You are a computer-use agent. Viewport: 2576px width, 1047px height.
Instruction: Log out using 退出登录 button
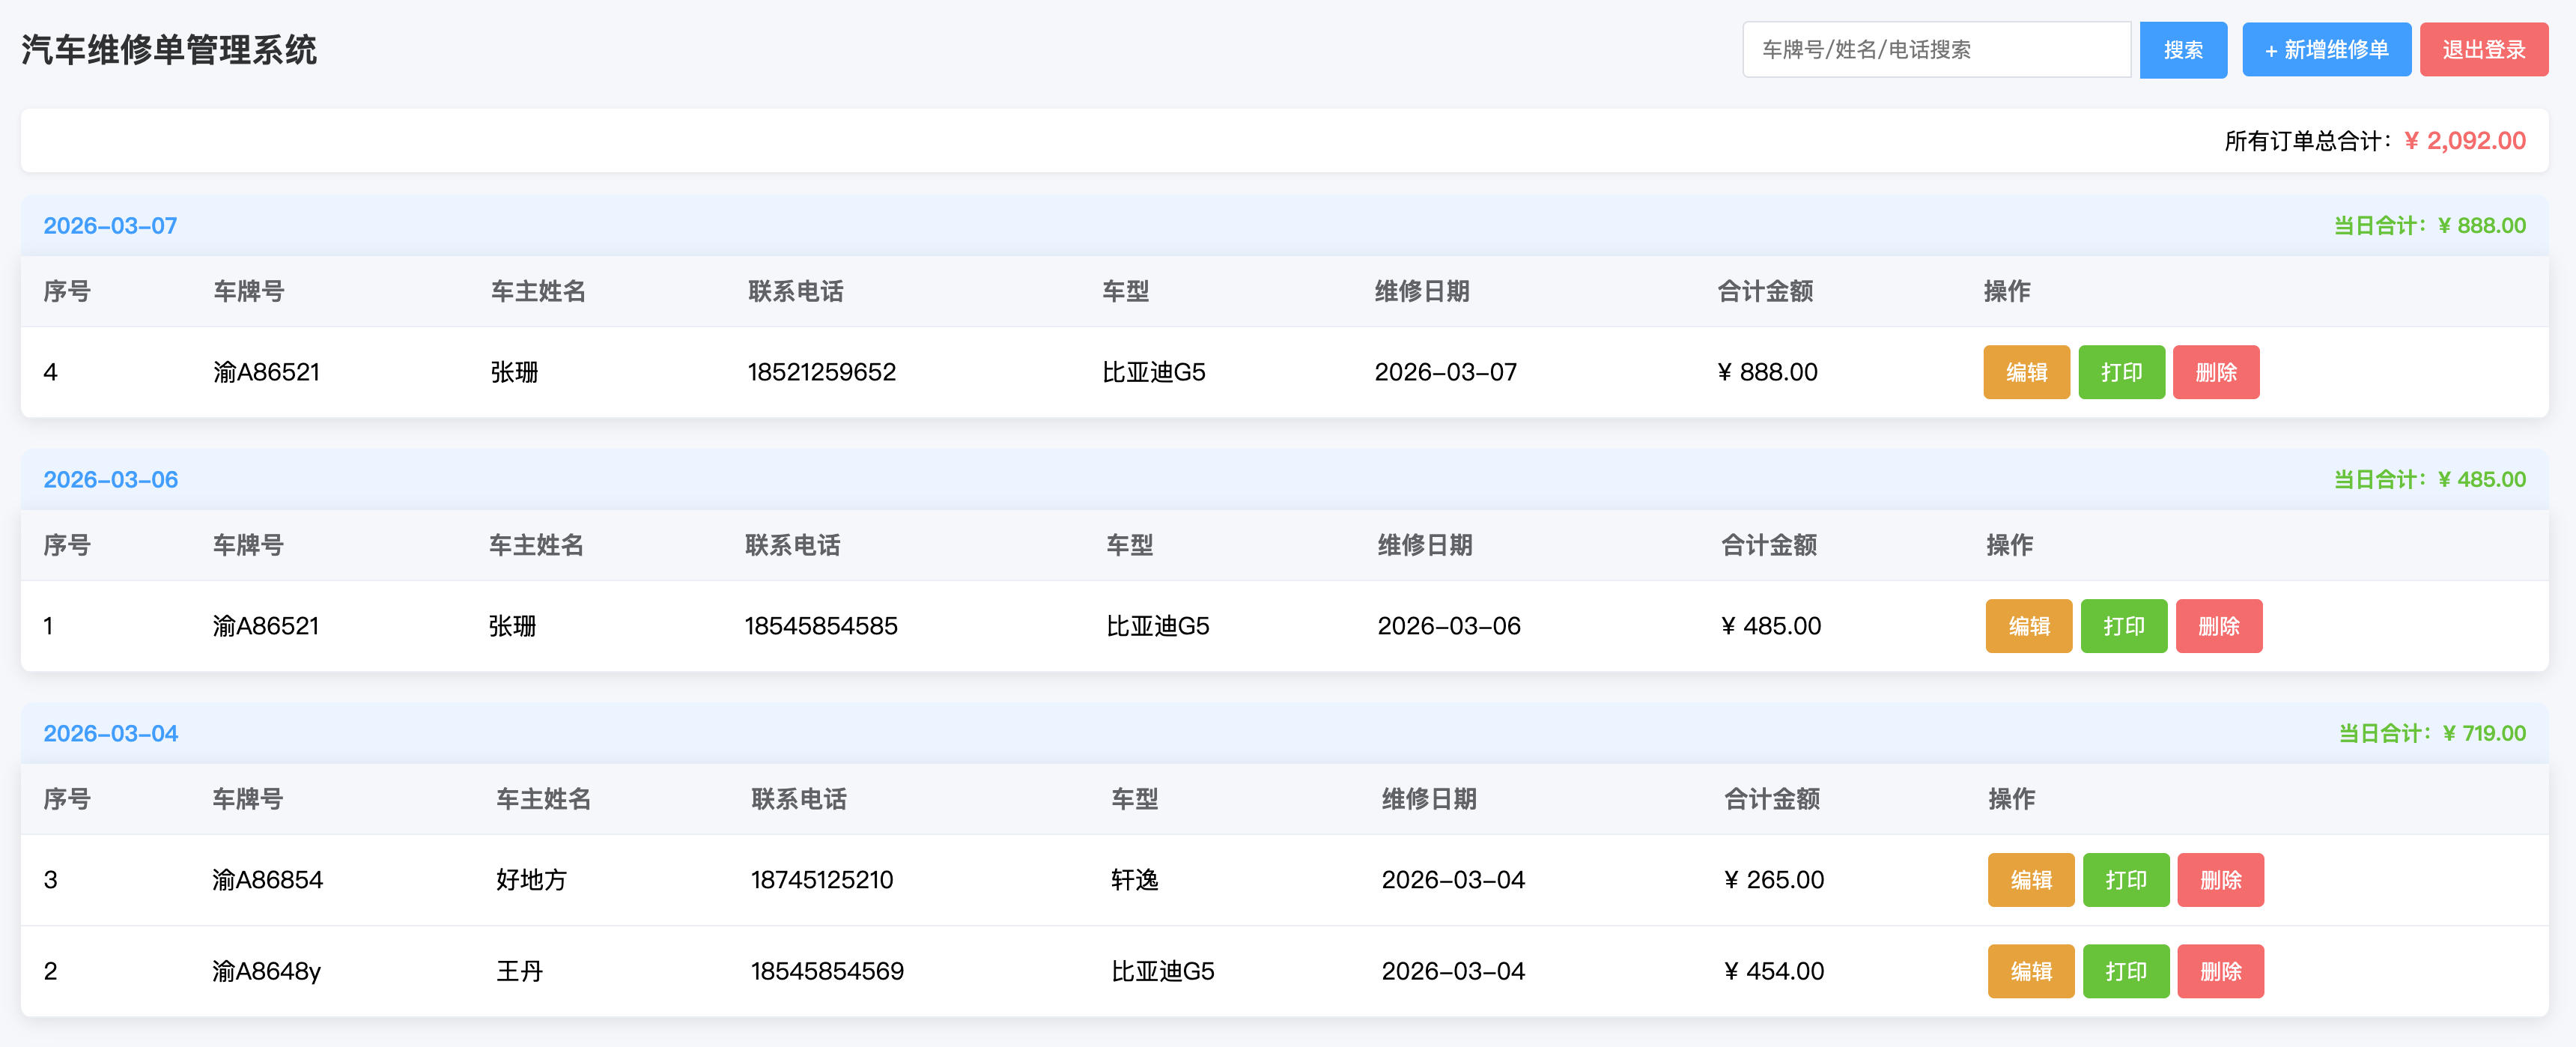(2483, 49)
